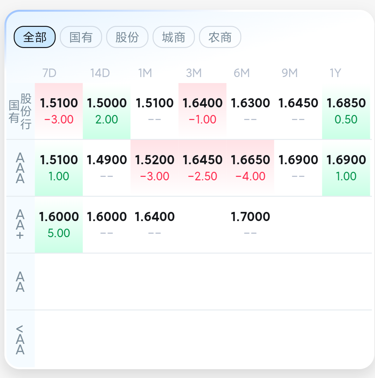Open the AA+ 6M cell 1.7000
This screenshot has height=378, width=375.
click(250, 225)
